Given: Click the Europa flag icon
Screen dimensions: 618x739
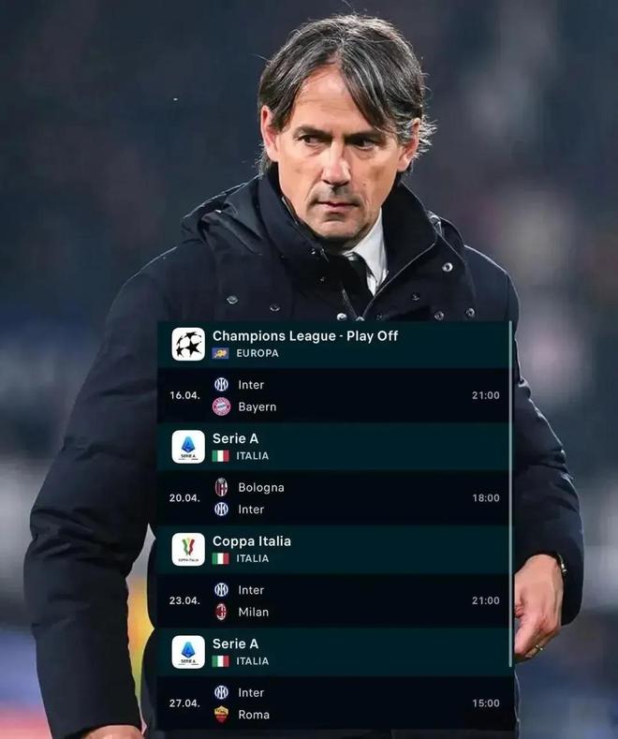Looking at the screenshot, I should point(220,353).
